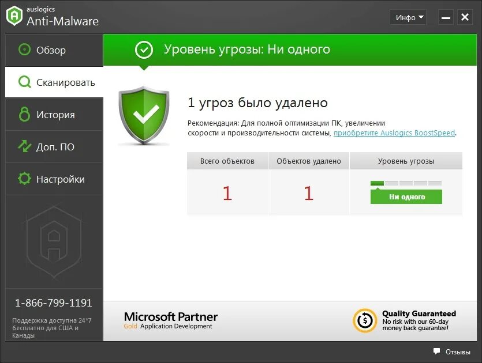Click the threat level indicator bar

pos(406,183)
